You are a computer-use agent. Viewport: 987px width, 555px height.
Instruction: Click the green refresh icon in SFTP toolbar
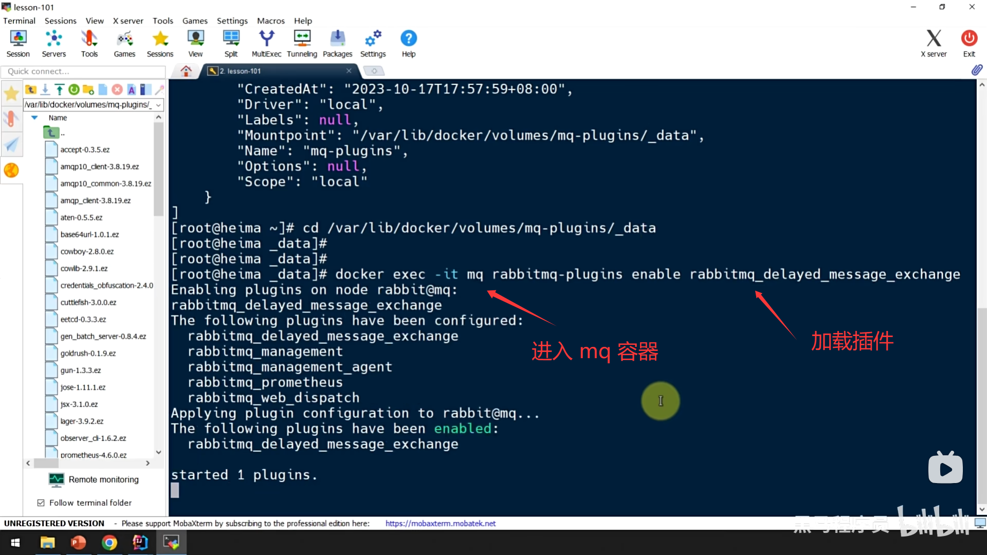pos(74,89)
